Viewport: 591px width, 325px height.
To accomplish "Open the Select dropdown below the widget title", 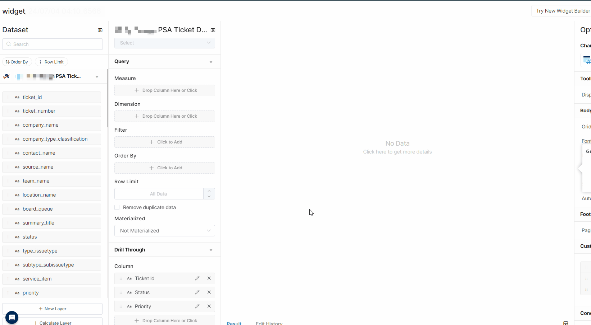I will [164, 43].
